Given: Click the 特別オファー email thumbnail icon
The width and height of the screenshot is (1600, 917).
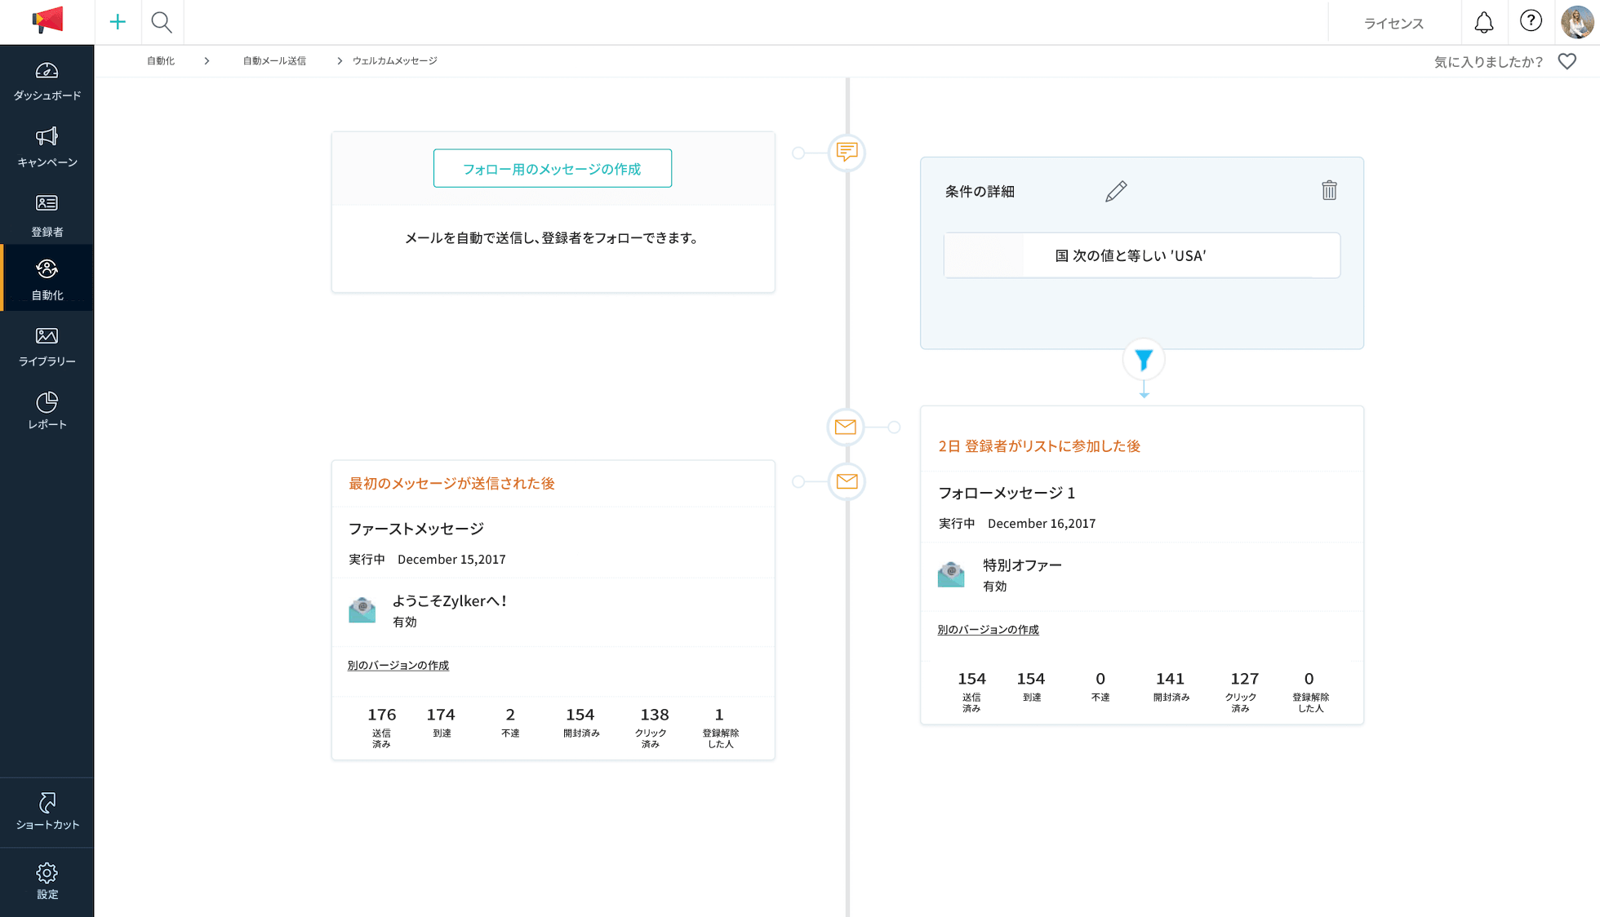Looking at the screenshot, I should click(x=951, y=574).
